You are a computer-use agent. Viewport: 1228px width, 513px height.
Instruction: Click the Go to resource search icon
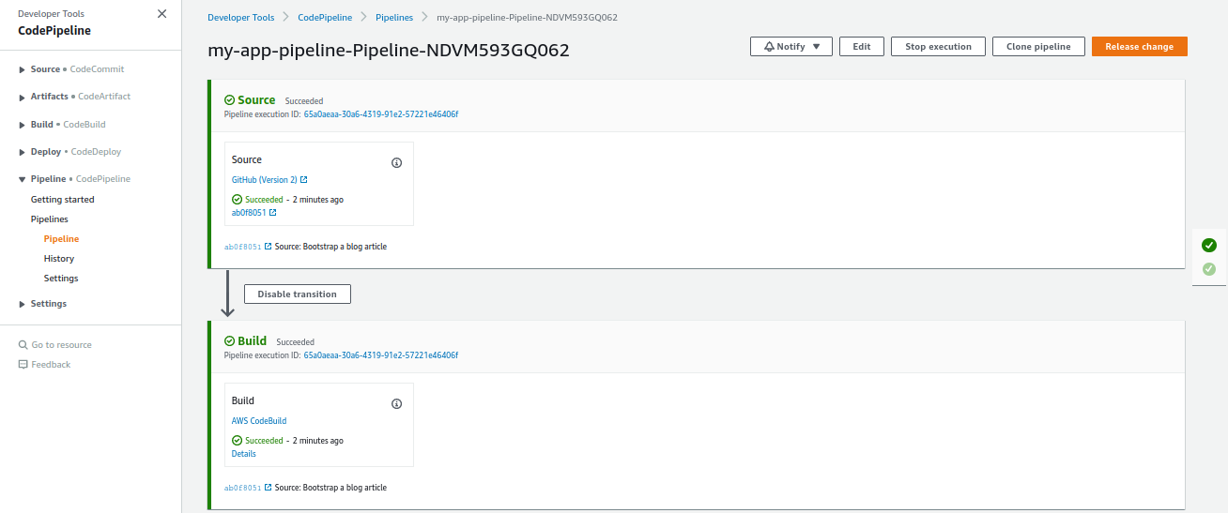point(23,345)
